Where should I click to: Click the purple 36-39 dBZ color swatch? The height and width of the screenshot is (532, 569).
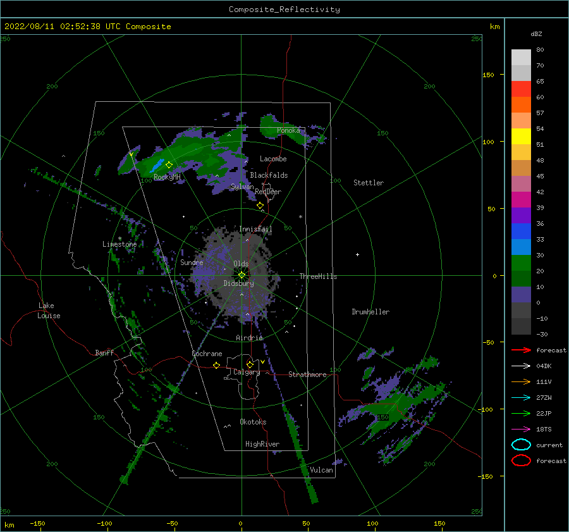[x=521, y=215]
